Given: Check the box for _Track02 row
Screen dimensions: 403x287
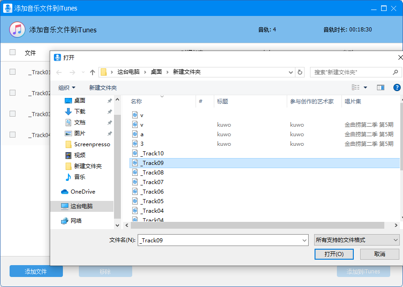Looking at the screenshot, I should [x=13, y=93].
